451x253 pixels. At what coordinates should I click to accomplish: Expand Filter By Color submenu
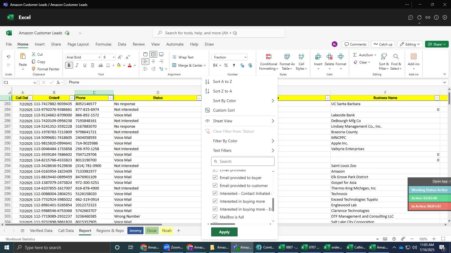[x=240, y=141]
